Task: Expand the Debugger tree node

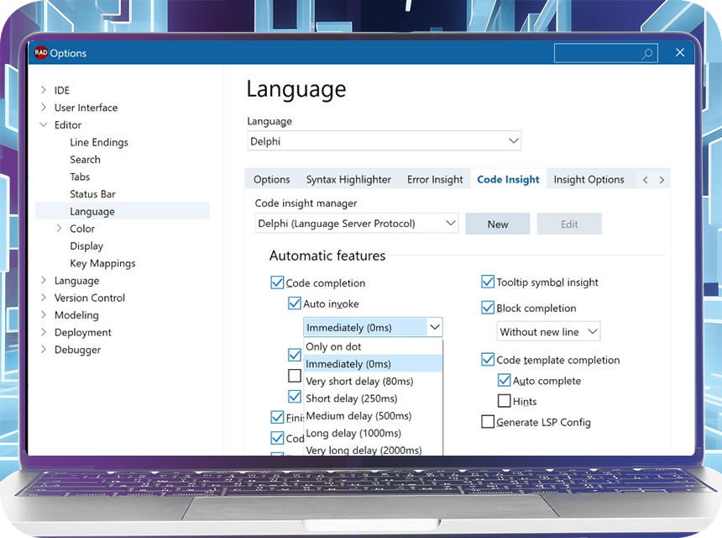Action: [44, 350]
